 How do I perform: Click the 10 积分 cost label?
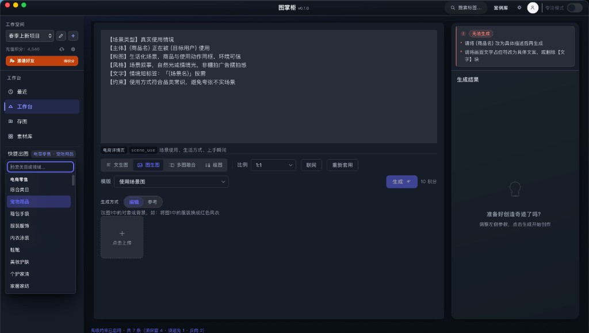coord(429,181)
